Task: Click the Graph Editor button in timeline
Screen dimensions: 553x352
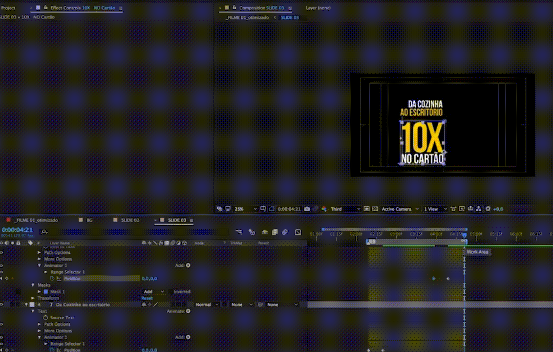Action: (x=298, y=232)
